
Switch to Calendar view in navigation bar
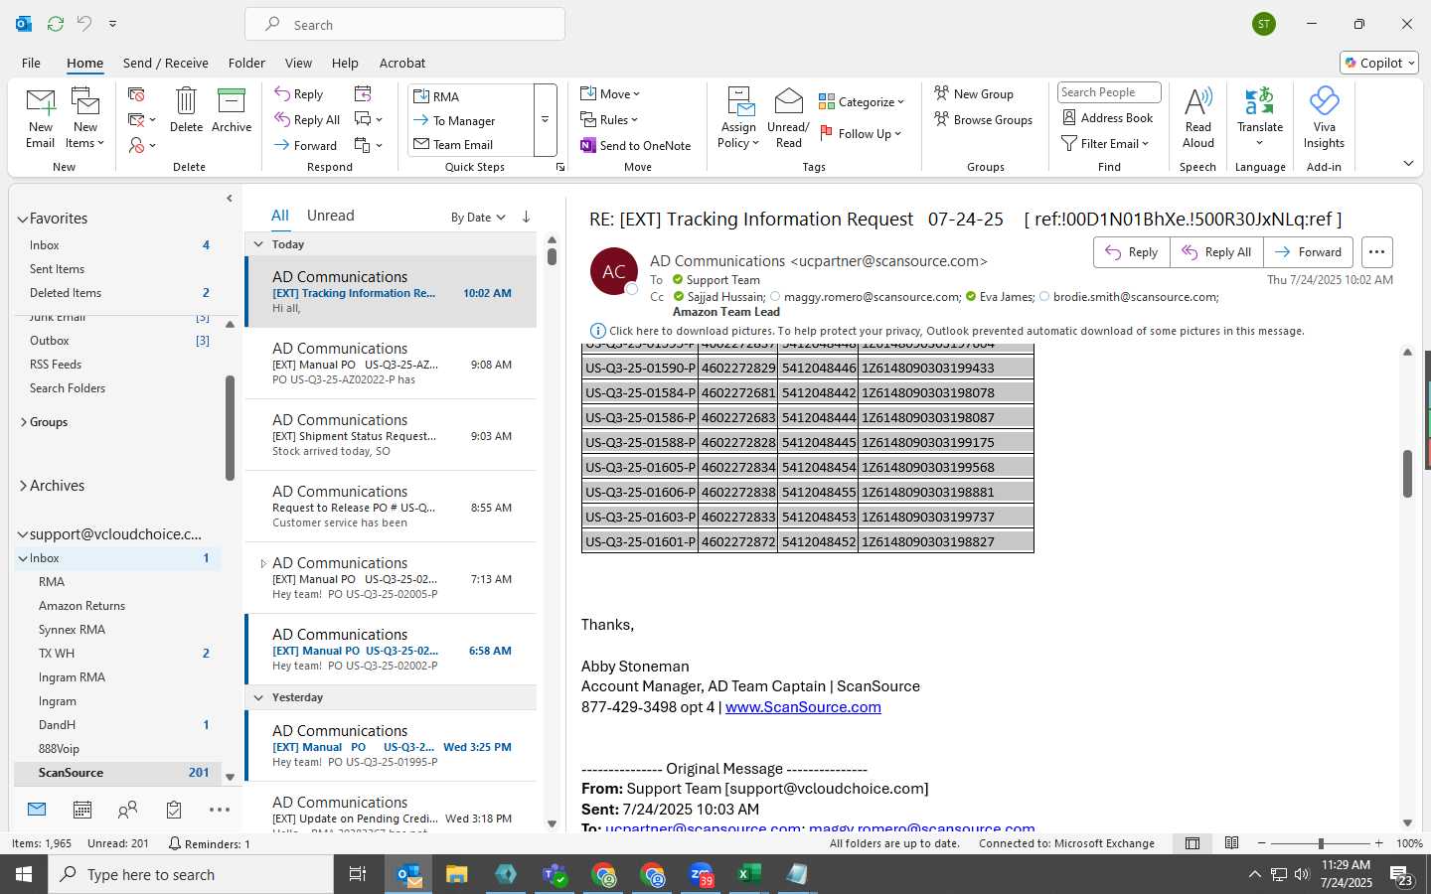[x=82, y=810]
